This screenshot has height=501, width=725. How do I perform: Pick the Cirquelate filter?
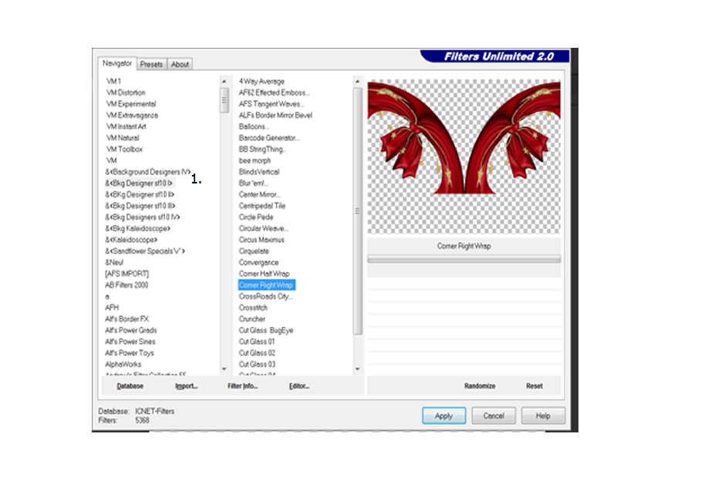click(254, 251)
